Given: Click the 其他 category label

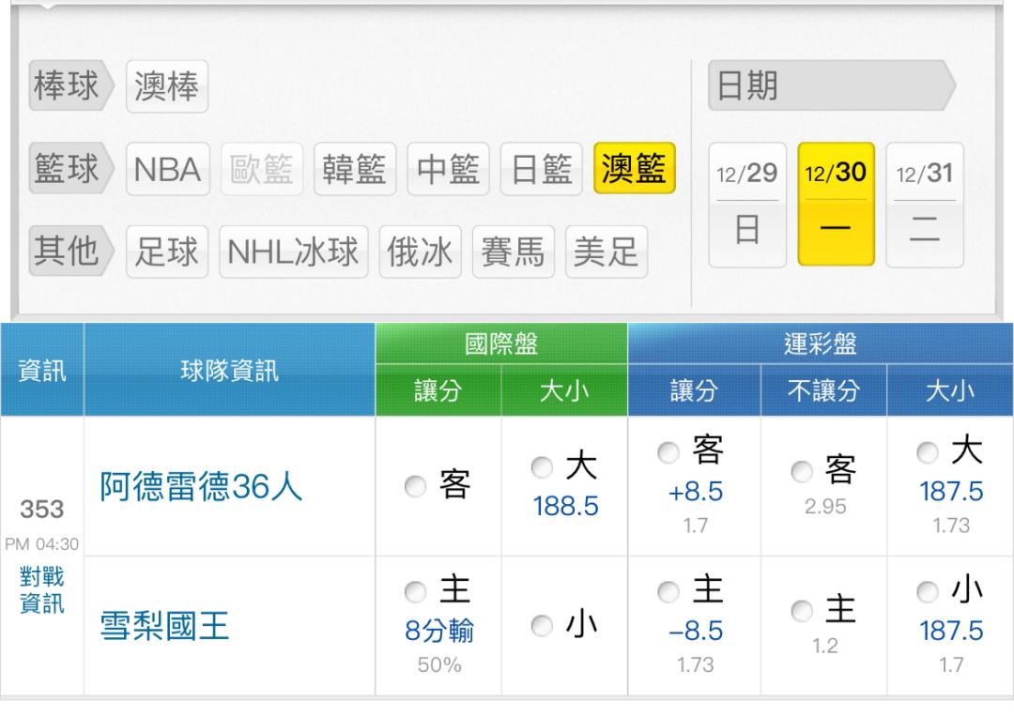Looking at the screenshot, I should (70, 251).
